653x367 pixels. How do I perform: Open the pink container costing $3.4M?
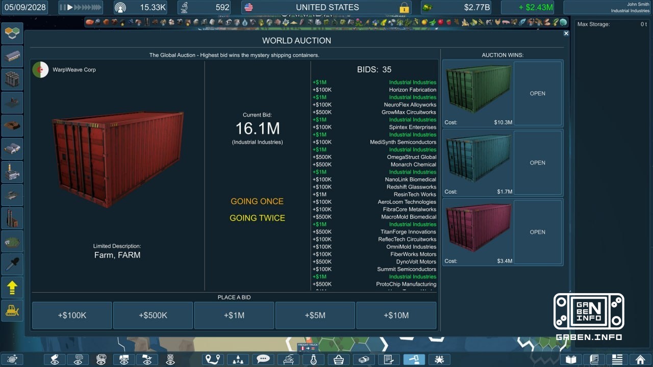(538, 232)
